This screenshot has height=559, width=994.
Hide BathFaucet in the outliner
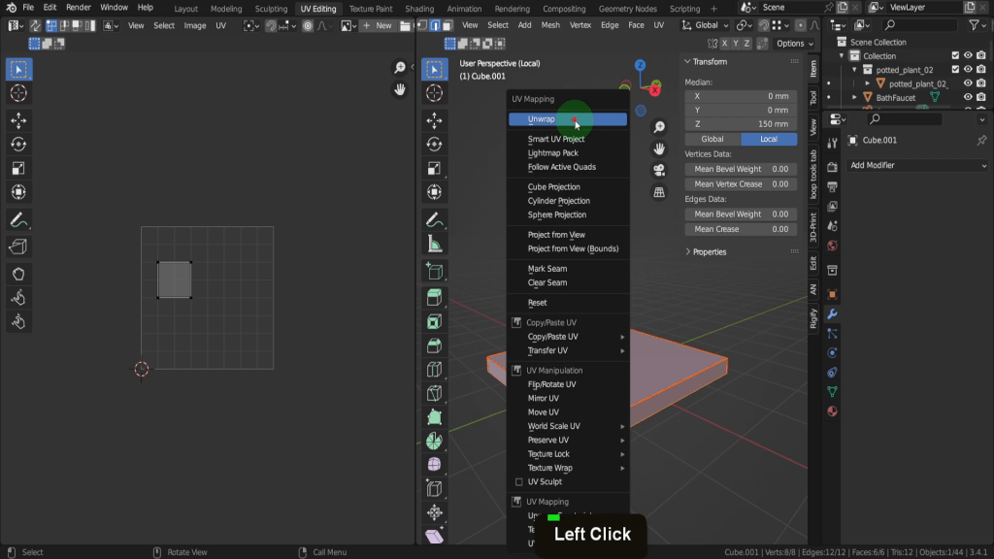[x=967, y=98]
